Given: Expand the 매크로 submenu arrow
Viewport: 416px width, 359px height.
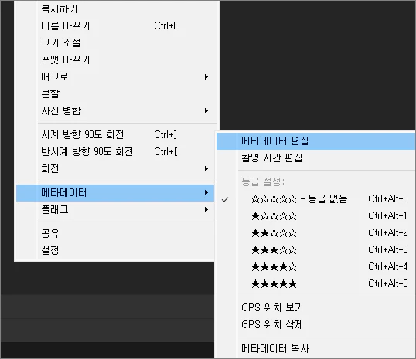Looking at the screenshot, I should coord(206,77).
